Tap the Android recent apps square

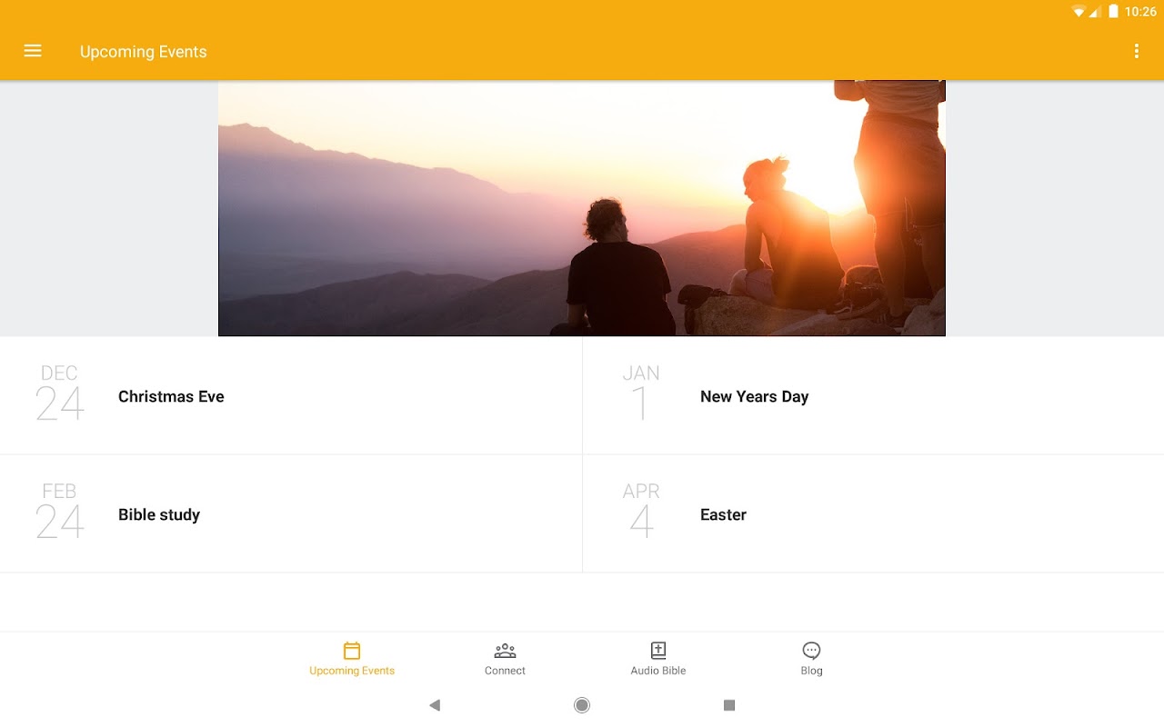(728, 705)
